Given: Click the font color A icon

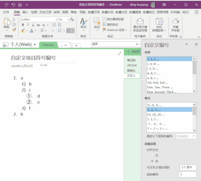Looking at the screenshot, I should [31, 30].
